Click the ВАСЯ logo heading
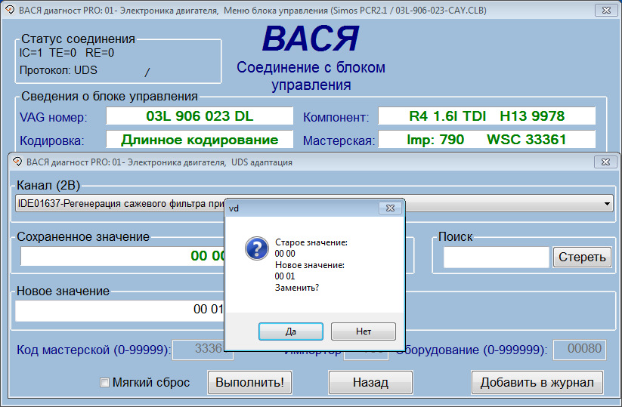622x407 pixels. point(311,39)
